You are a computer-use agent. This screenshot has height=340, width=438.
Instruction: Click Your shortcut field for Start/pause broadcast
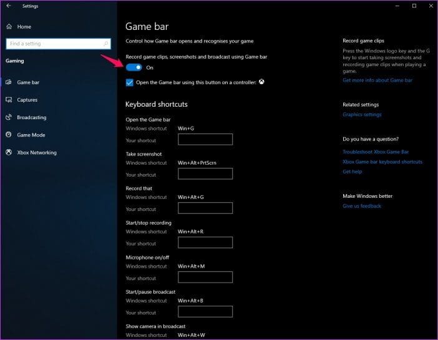(205, 311)
